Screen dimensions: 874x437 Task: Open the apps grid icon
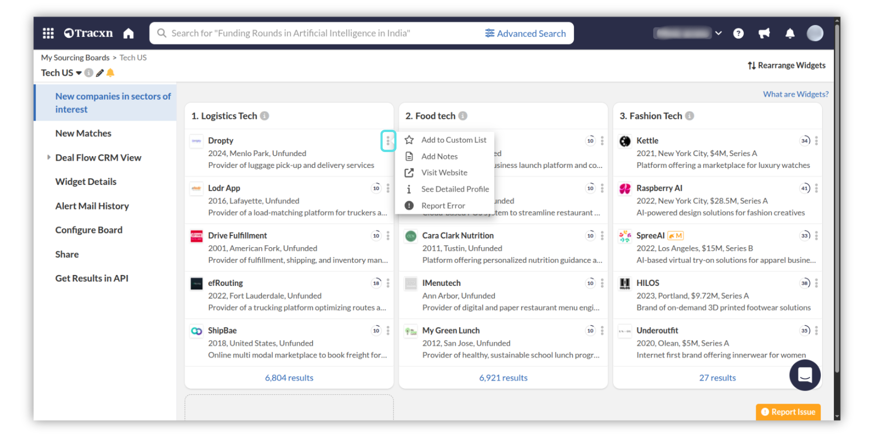48,33
